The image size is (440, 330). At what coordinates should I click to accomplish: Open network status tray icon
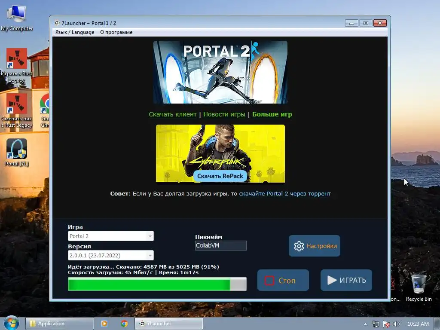coord(376,324)
